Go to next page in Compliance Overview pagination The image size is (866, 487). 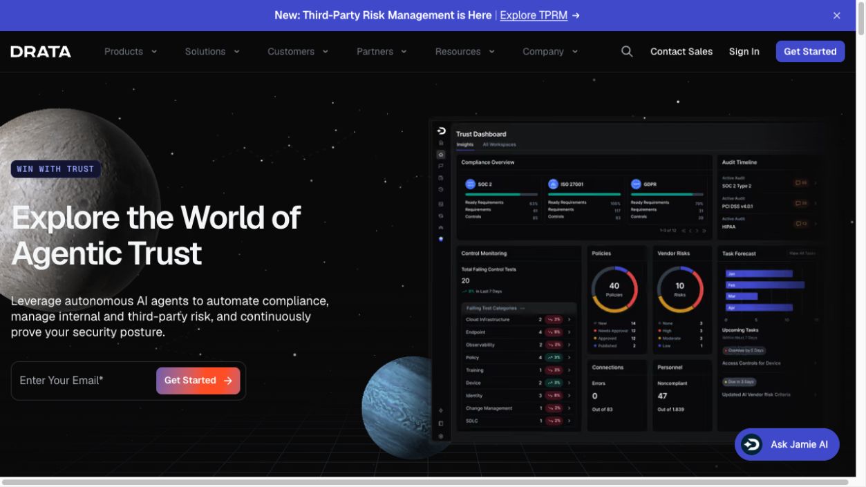point(697,231)
